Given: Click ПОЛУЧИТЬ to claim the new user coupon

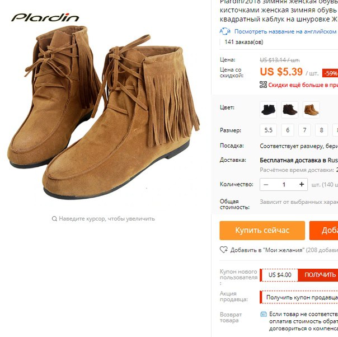Looking at the screenshot, I should click(318, 275).
